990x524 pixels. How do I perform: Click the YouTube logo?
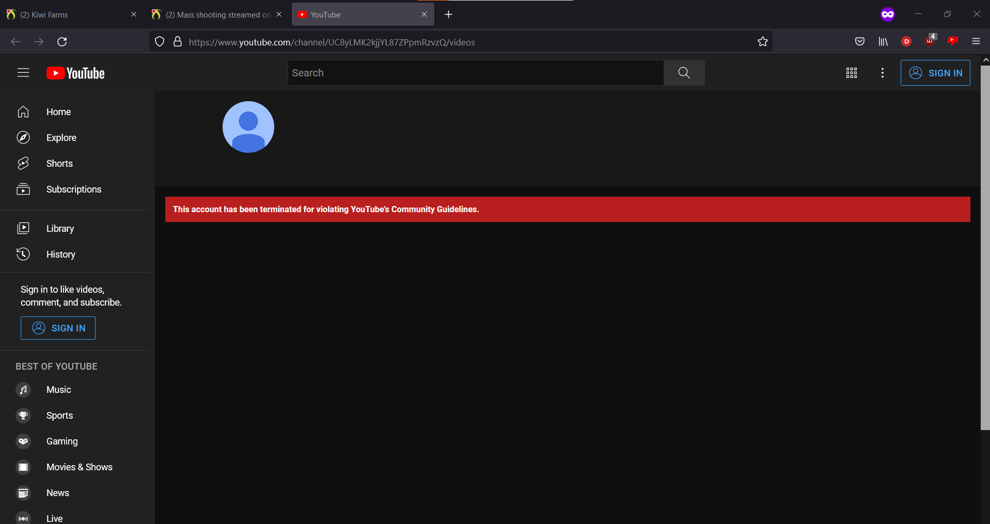[x=75, y=73]
